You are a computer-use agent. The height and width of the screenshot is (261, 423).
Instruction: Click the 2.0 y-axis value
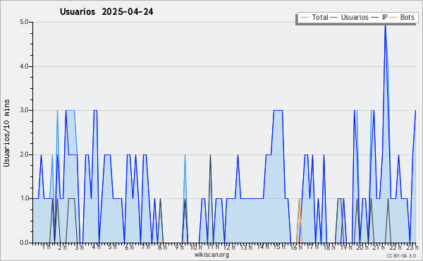point(24,154)
